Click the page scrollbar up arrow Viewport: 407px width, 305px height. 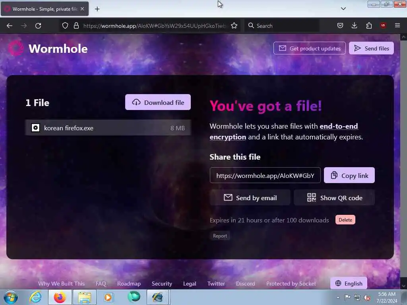pos(404,37)
